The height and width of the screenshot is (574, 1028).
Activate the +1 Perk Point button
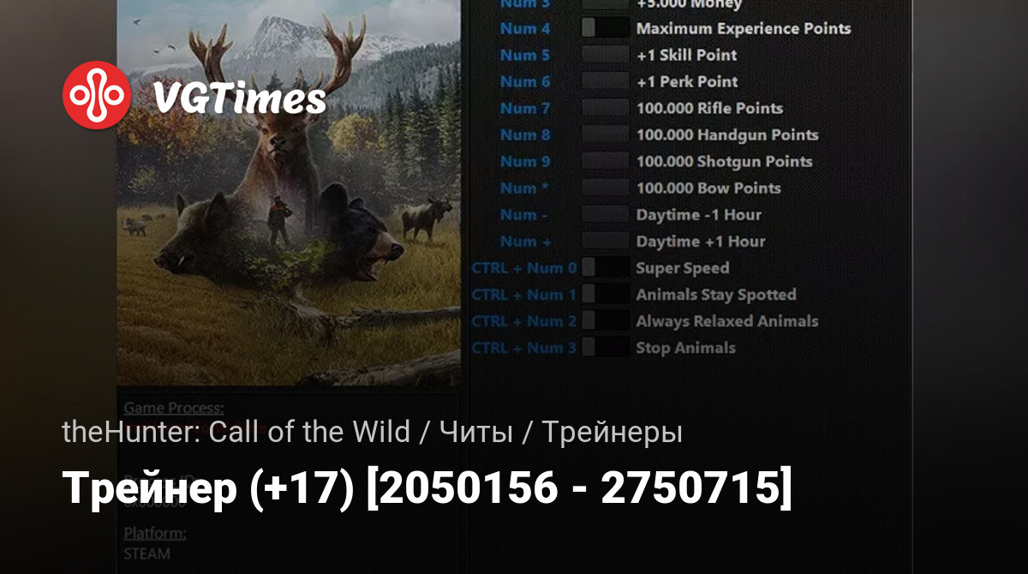[606, 81]
